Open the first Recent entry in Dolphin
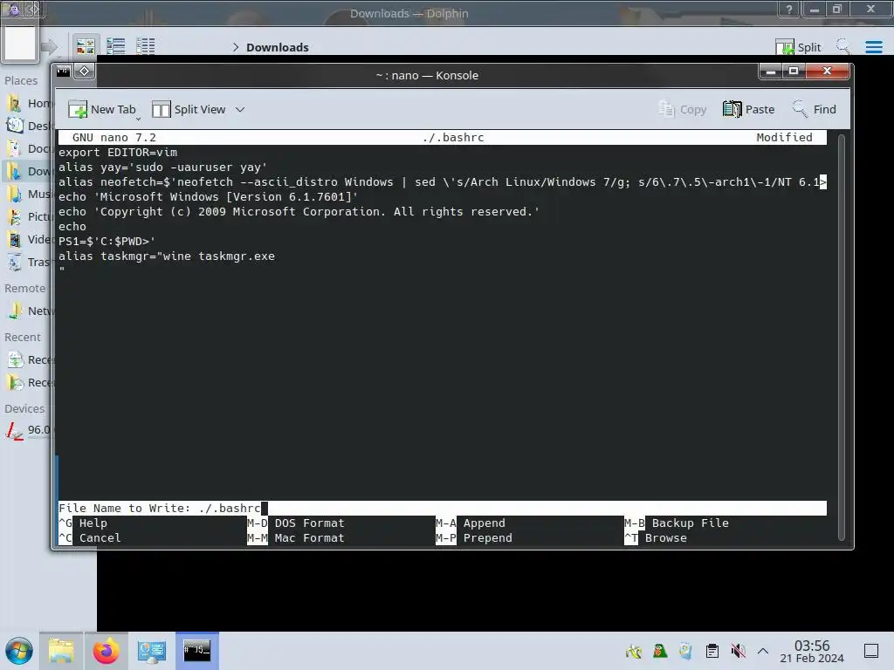Viewport: 894px width, 670px height. [29, 360]
